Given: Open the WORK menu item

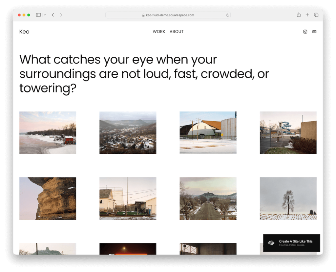Looking at the screenshot, I should coord(159,32).
